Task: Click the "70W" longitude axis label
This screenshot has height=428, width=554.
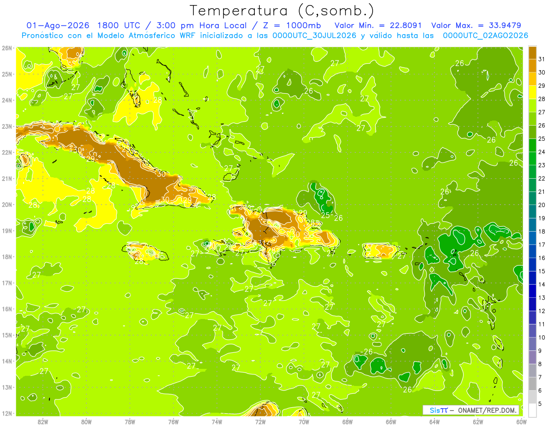Action: pos(304,421)
